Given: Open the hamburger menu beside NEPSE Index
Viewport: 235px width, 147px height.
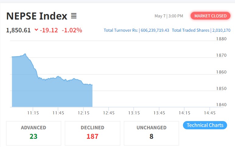Looking at the screenshot, I should click(x=74, y=16).
